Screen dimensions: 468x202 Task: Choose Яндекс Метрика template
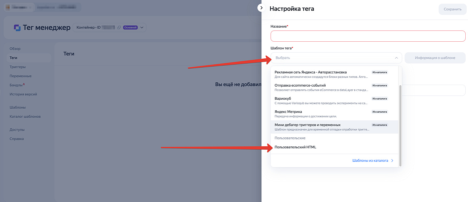tap(334, 114)
